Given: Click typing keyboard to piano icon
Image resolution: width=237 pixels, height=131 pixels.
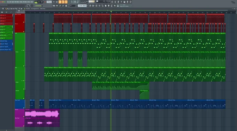Looking at the screenshot, I should pos(54,6).
